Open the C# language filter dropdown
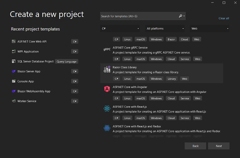This screenshot has width=240, height=158. click(x=120, y=29)
